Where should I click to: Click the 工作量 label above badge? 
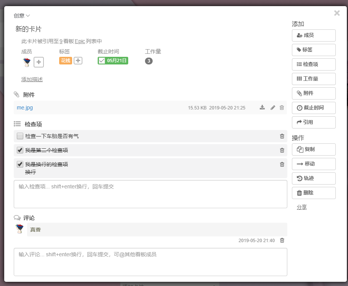(153, 51)
